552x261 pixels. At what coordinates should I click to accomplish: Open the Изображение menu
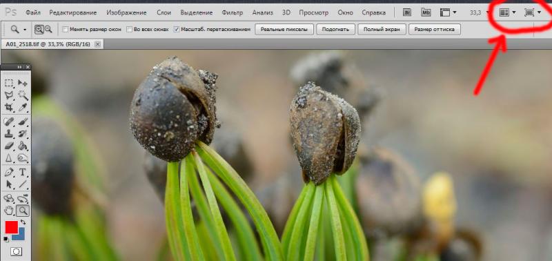click(126, 12)
